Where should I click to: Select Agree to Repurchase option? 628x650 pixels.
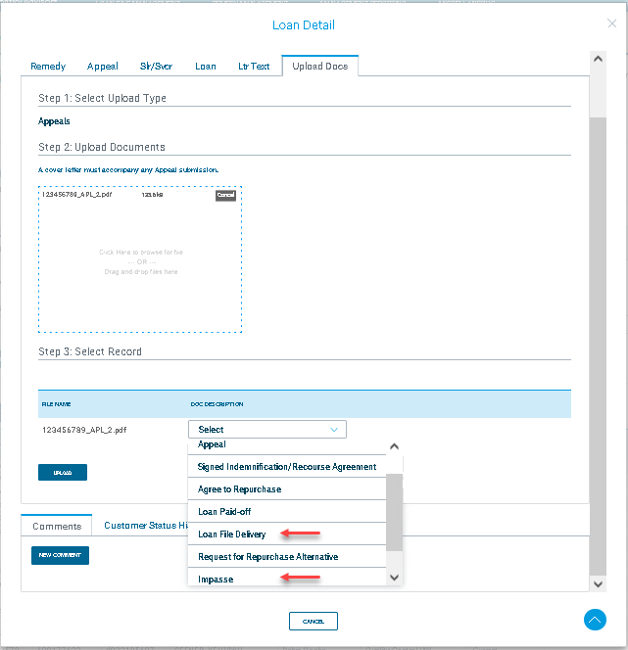pyautogui.click(x=239, y=489)
